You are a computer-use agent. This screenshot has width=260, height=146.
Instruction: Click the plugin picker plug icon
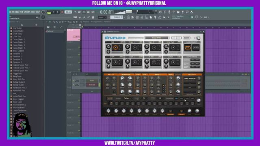155,17
